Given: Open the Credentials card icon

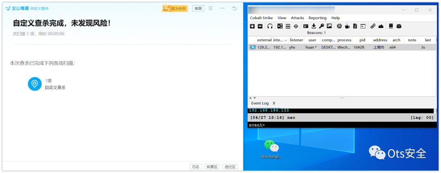Looking at the screenshot, I should click(x=306, y=26).
